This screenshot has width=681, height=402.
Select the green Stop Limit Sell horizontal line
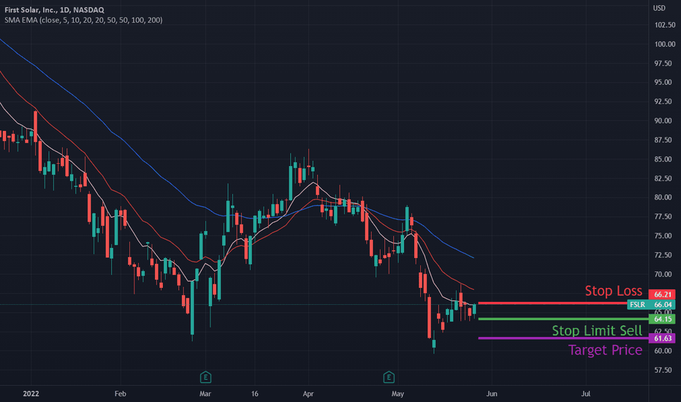563,319
